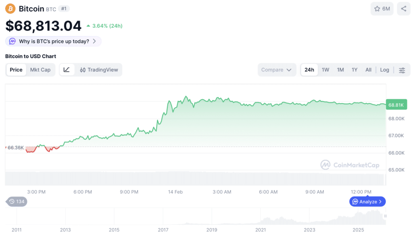Click the 2017 mark on the timeline
Image resolution: width=413 pixels, height=240 pixels.
[x=163, y=230]
